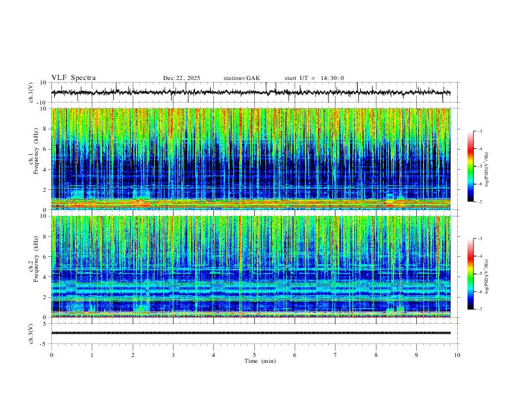The image size is (515, 398).
Task: Click the ch.2 spectrogram colorbar
Action: tap(470, 274)
